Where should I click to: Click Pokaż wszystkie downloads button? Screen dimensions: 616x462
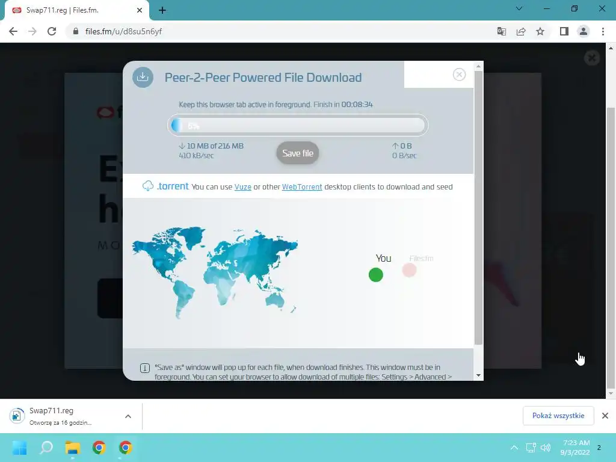[x=558, y=416]
